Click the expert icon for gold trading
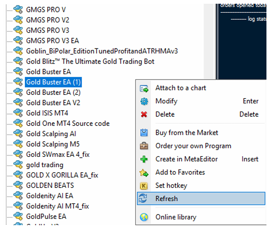This screenshot has height=231, width=271. (x=18, y=165)
